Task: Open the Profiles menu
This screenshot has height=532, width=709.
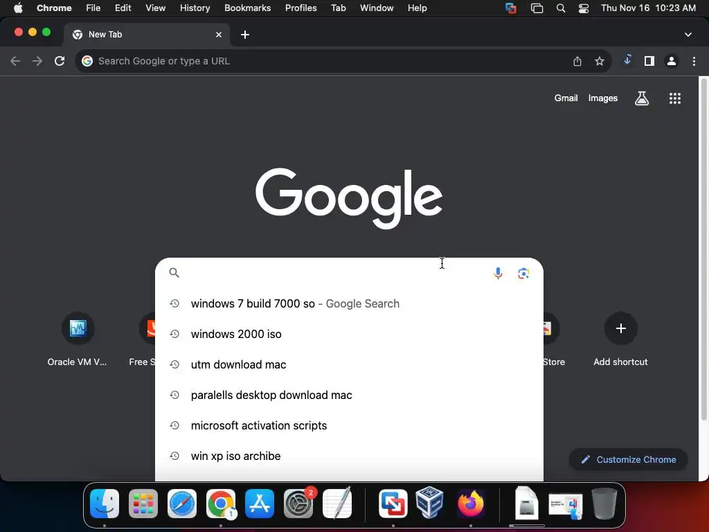Action: point(300,8)
